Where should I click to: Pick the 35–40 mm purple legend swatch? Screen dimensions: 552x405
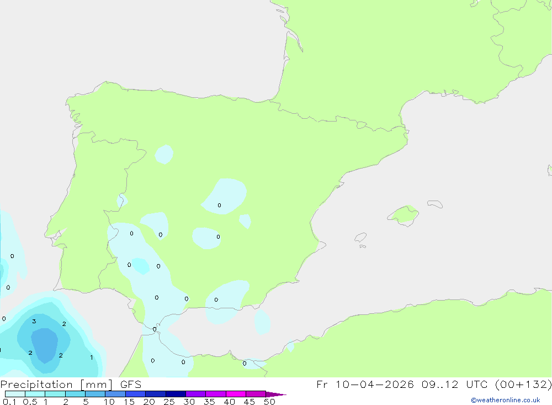point(215,394)
